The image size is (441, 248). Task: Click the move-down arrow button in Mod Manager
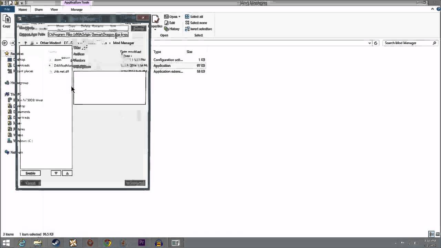pos(56,173)
